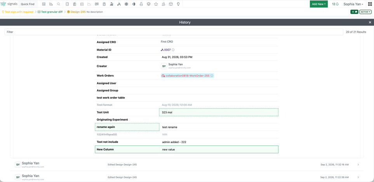Image resolution: width=374 pixels, height=182 pixels.
Task: Open the shield checkmark icon
Action: coord(149,4)
